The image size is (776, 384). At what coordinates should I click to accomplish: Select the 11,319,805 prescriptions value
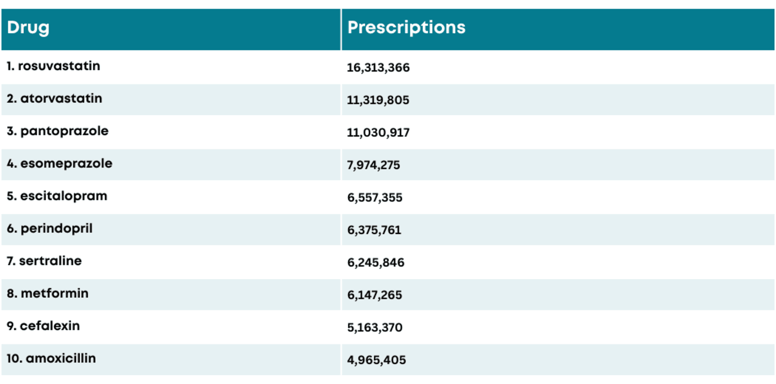pyautogui.click(x=378, y=100)
